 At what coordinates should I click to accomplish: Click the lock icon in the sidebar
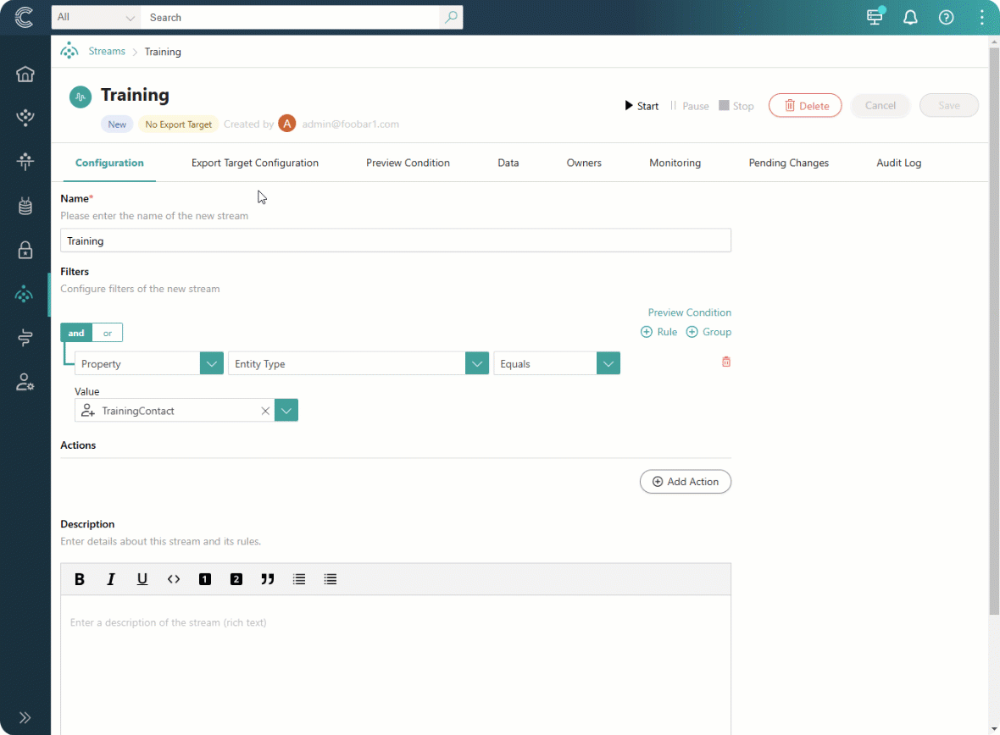click(25, 250)
